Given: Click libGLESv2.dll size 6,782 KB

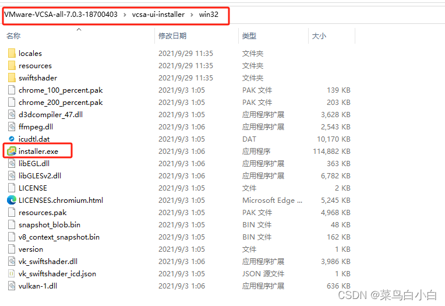Looking at the screenshot, I should point(335,175).
